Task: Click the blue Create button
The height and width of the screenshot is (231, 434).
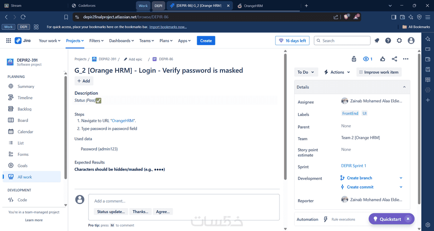Action: pyautogui.click(x=206, y=40)
